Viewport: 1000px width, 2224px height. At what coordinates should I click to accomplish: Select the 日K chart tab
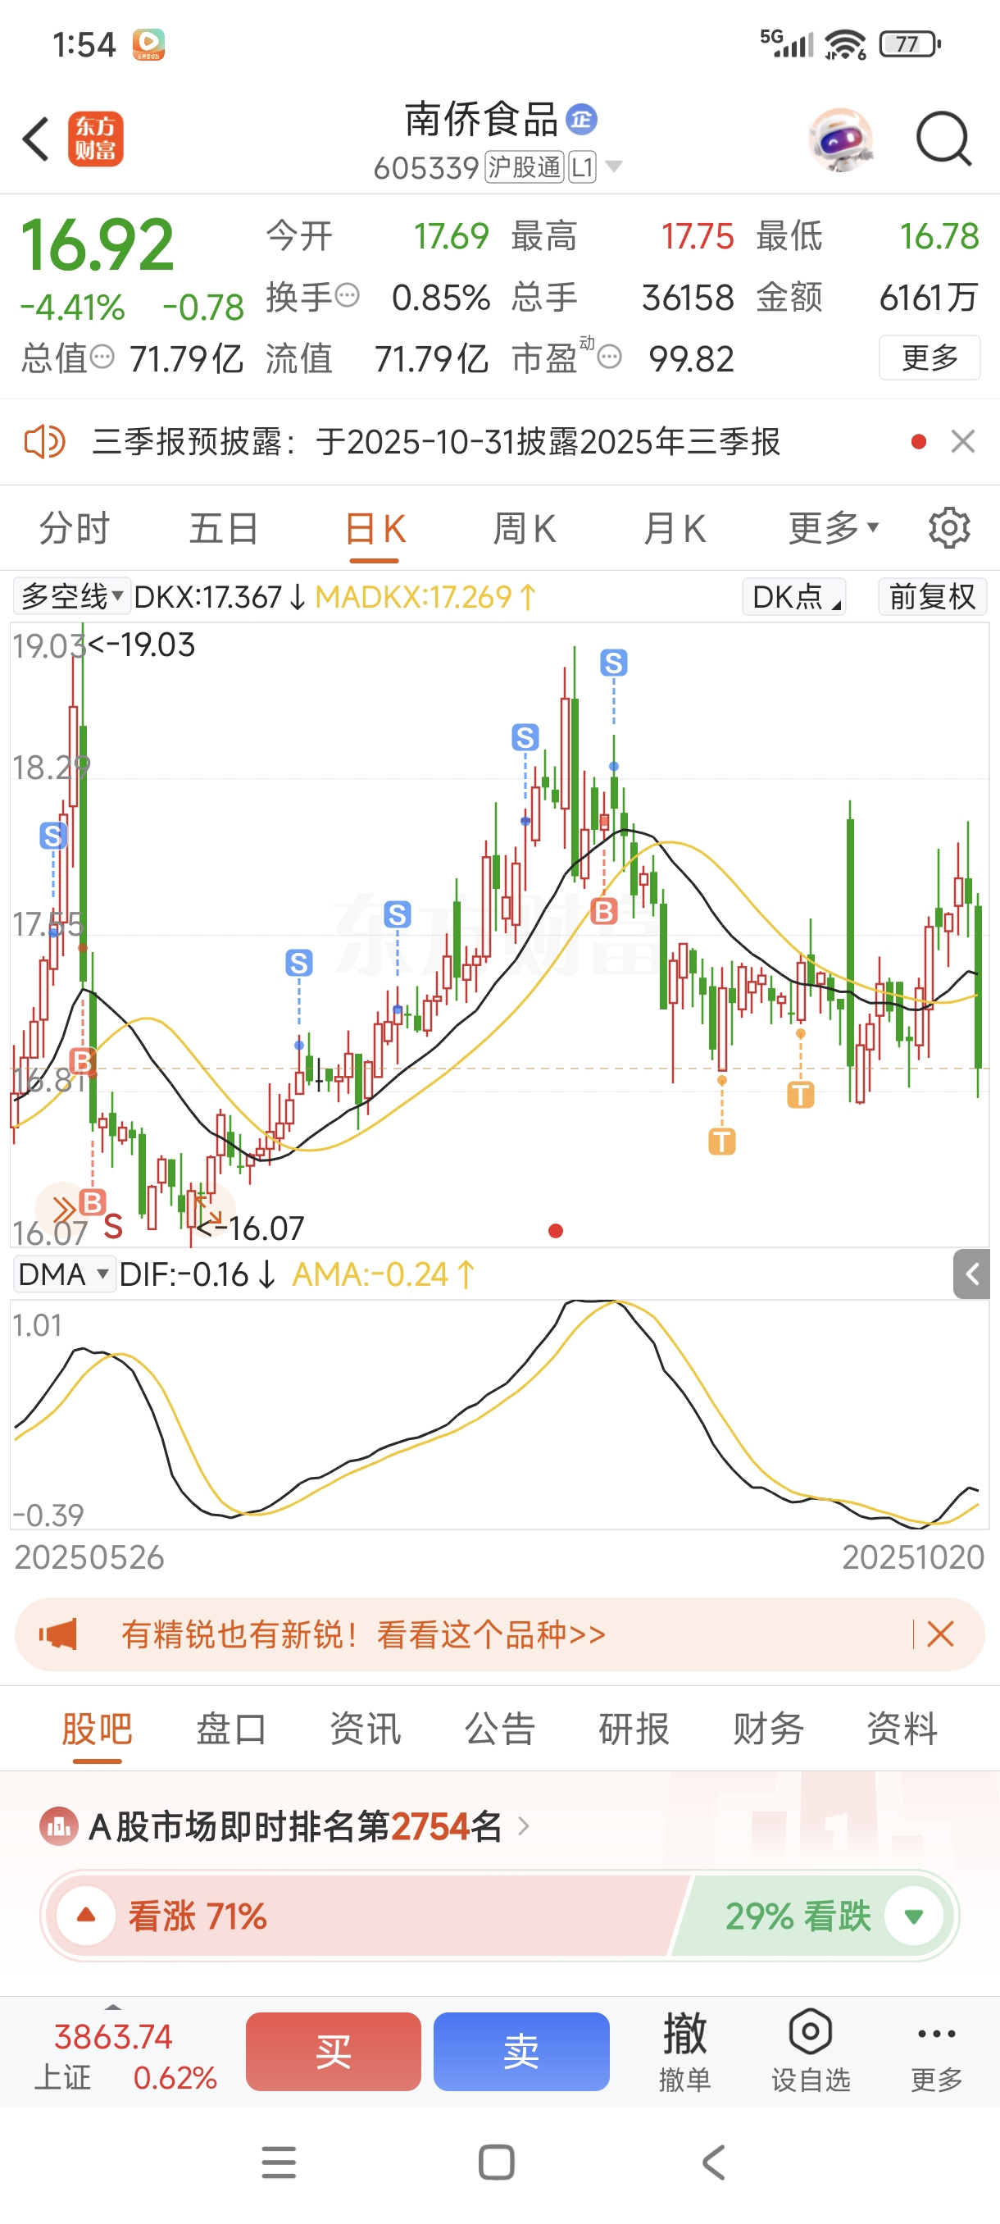[375, 528]
